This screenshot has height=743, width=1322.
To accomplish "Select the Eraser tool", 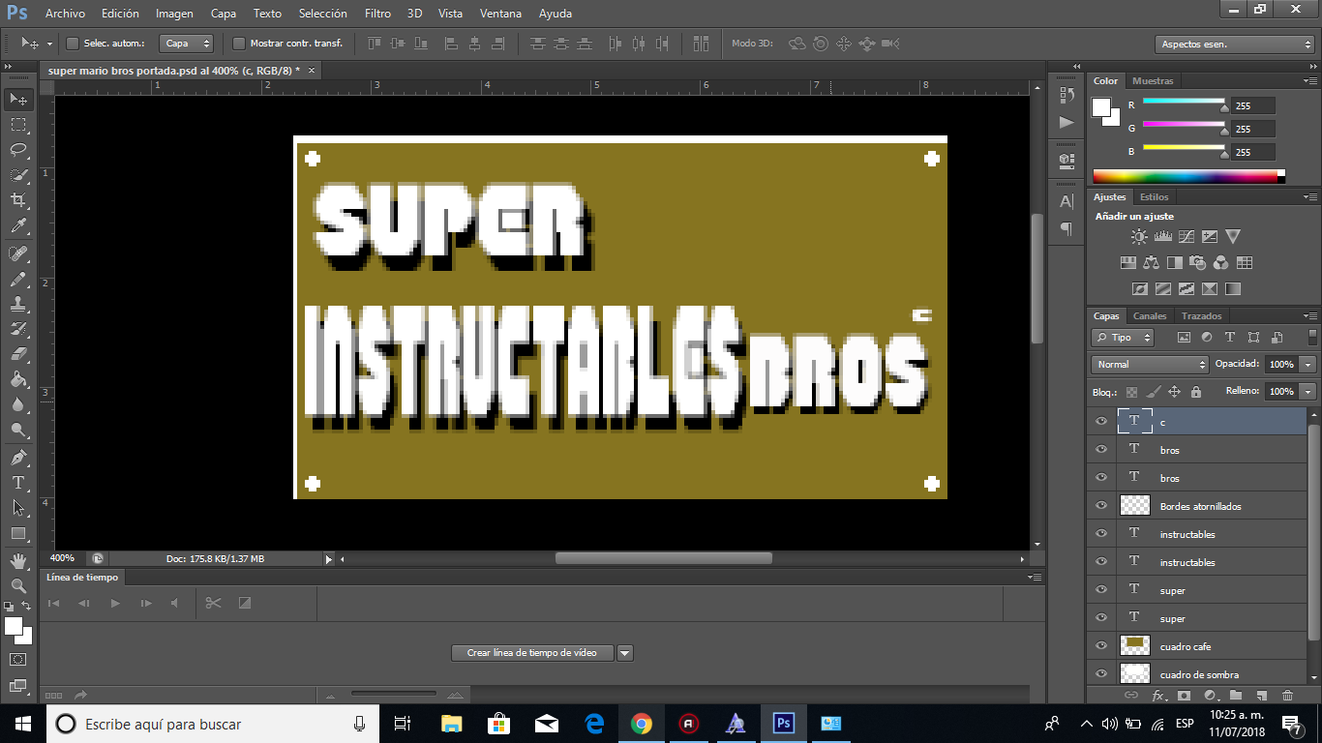I will pyautogui.click(x=17, y=354).
